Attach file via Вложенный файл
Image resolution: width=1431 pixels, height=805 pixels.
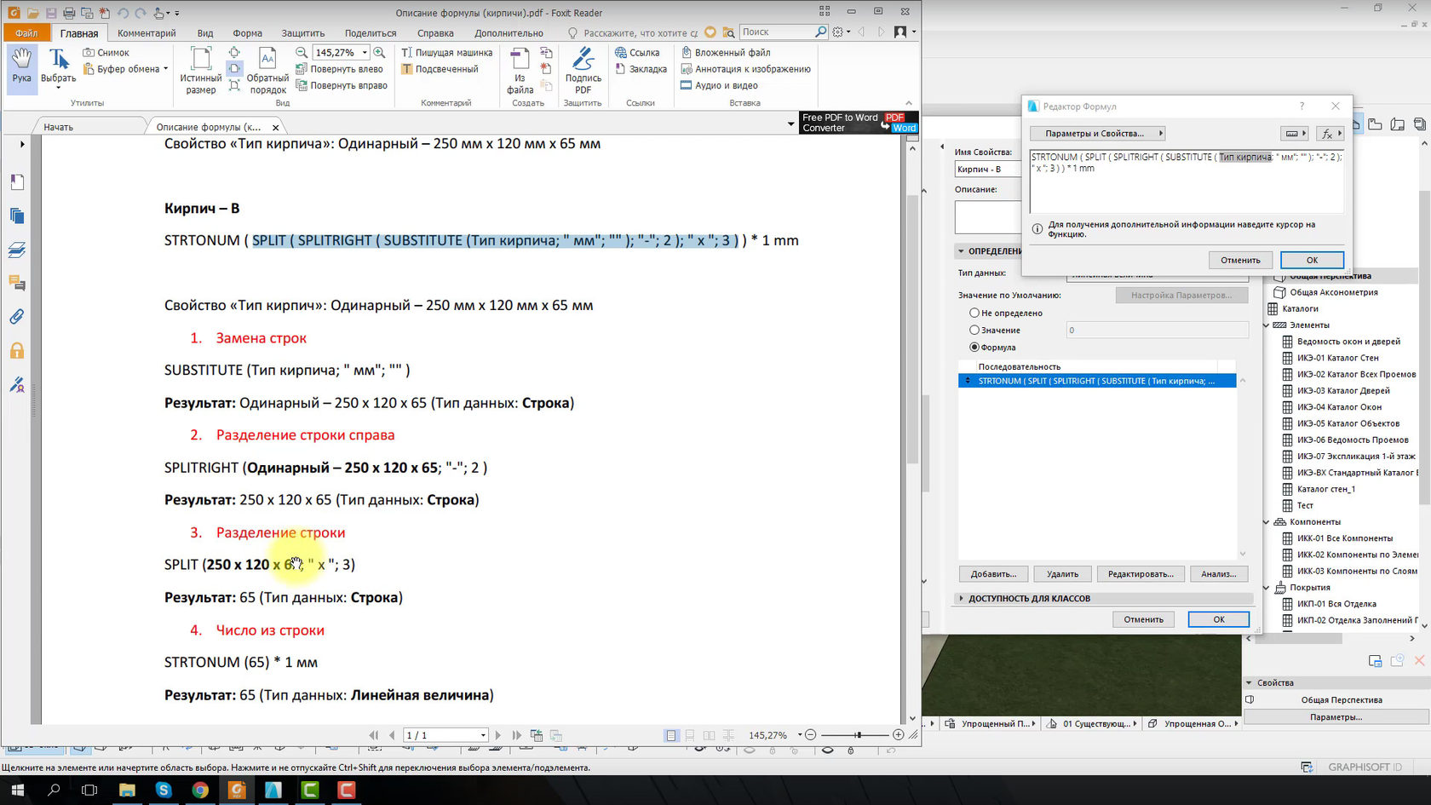click(x=726, y=53)
